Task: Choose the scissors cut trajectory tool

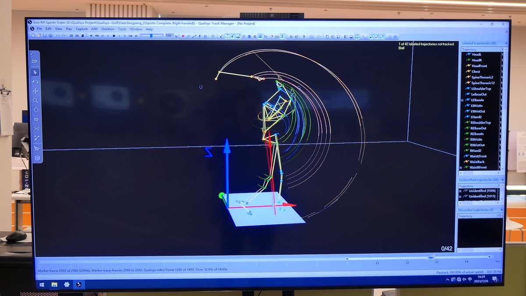Action: point(36,128)
